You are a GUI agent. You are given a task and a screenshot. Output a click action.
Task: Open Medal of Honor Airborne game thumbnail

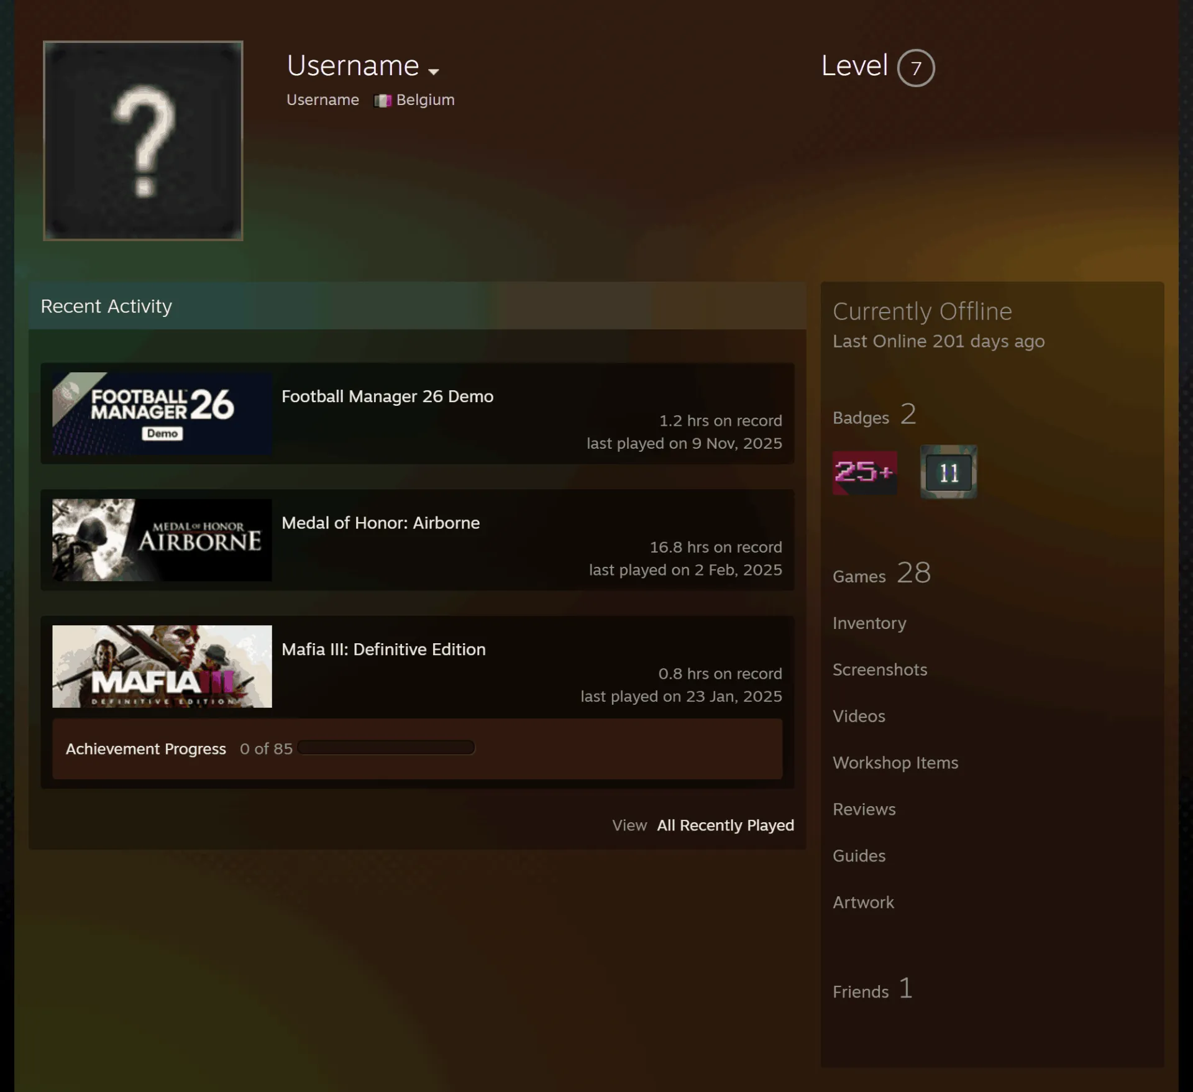pos(162,540)
